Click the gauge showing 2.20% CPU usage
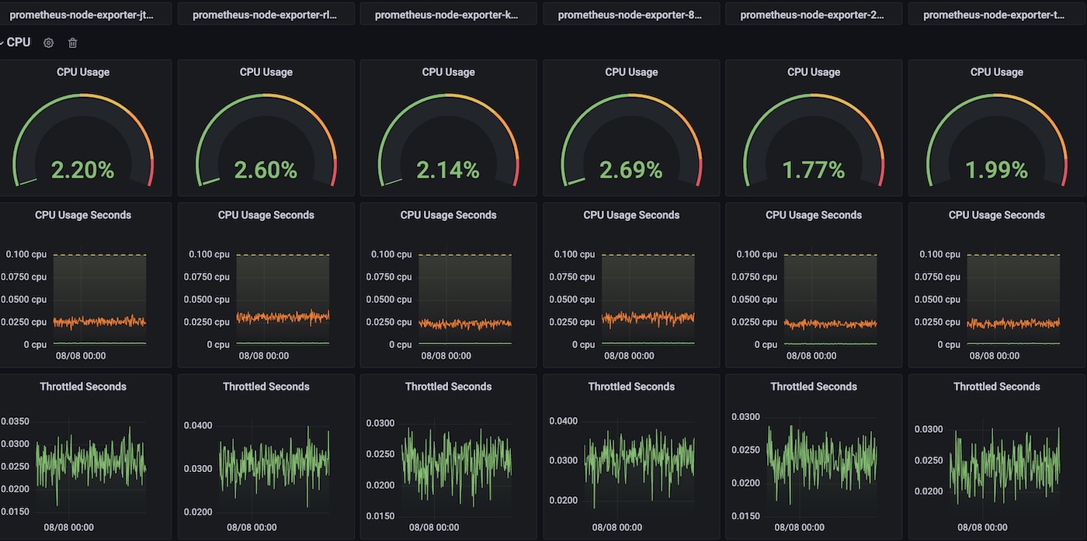The width and height of the screenshot is (1087, 541). tap(83, 170)
